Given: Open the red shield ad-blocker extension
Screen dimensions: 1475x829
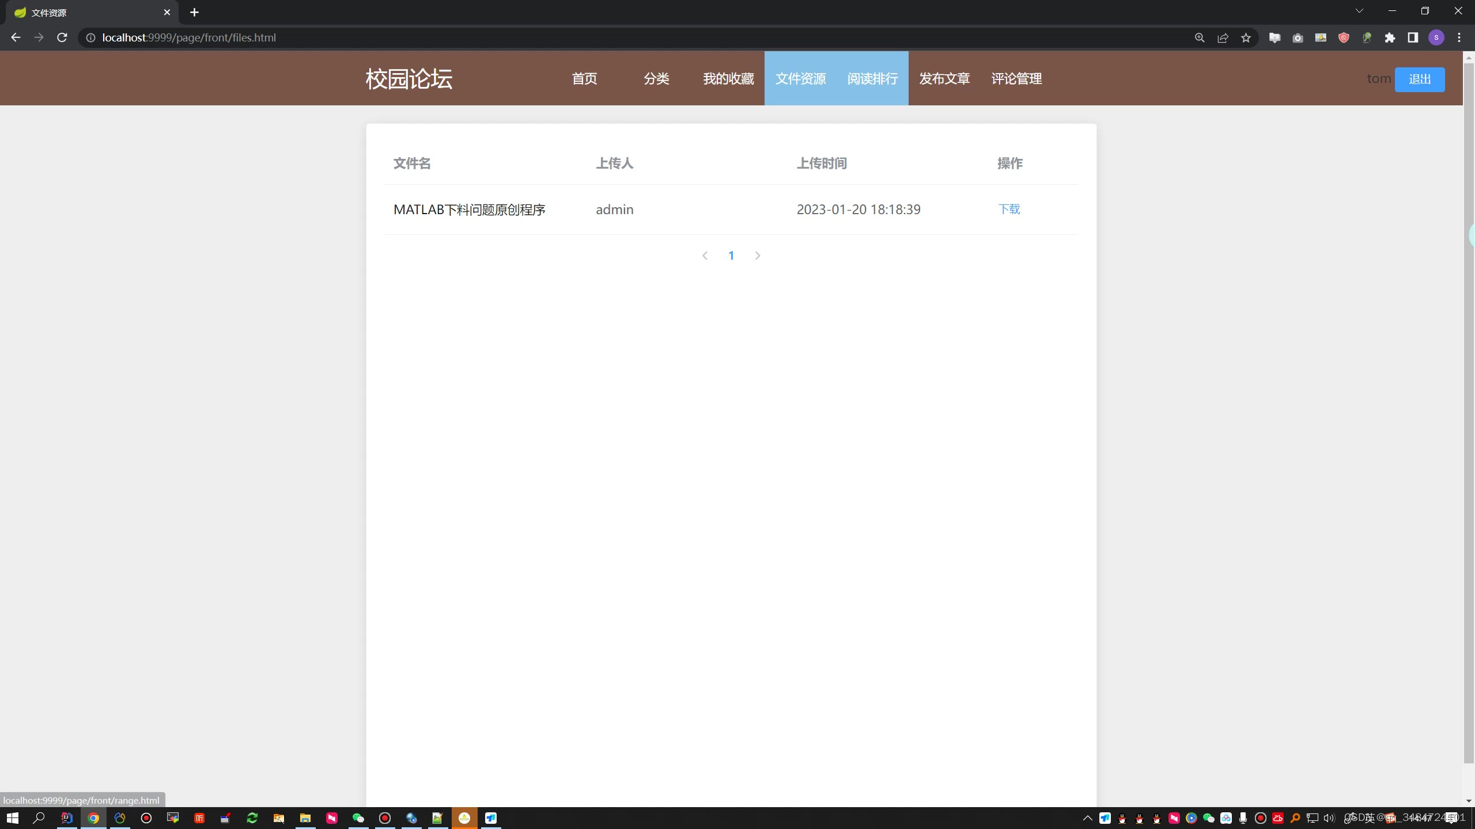Looking at the screenshot, I should click(1344, 37).
